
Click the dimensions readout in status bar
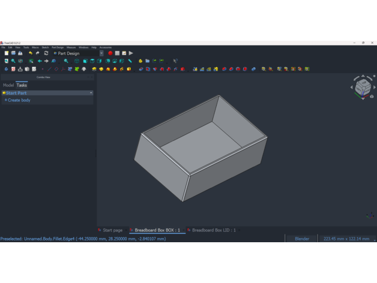(x=346, y=239)
